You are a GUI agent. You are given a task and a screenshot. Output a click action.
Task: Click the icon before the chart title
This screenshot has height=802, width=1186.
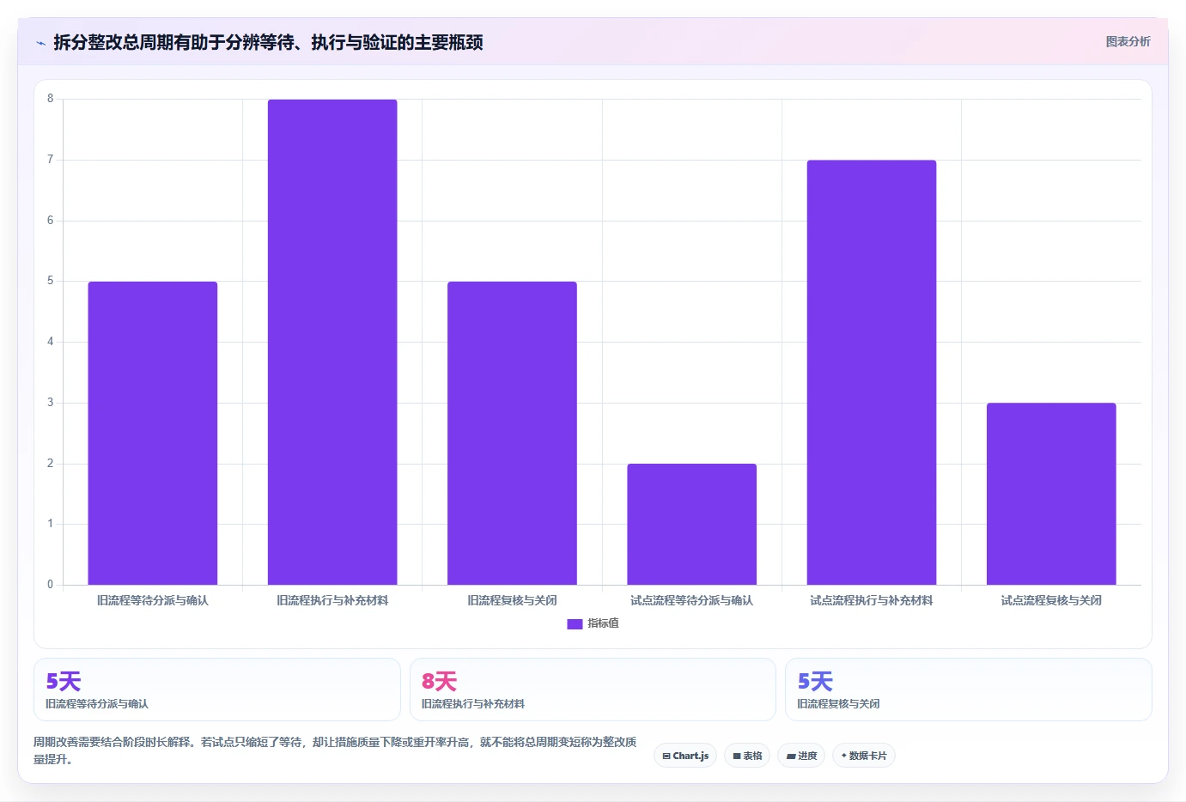point(40,43)
